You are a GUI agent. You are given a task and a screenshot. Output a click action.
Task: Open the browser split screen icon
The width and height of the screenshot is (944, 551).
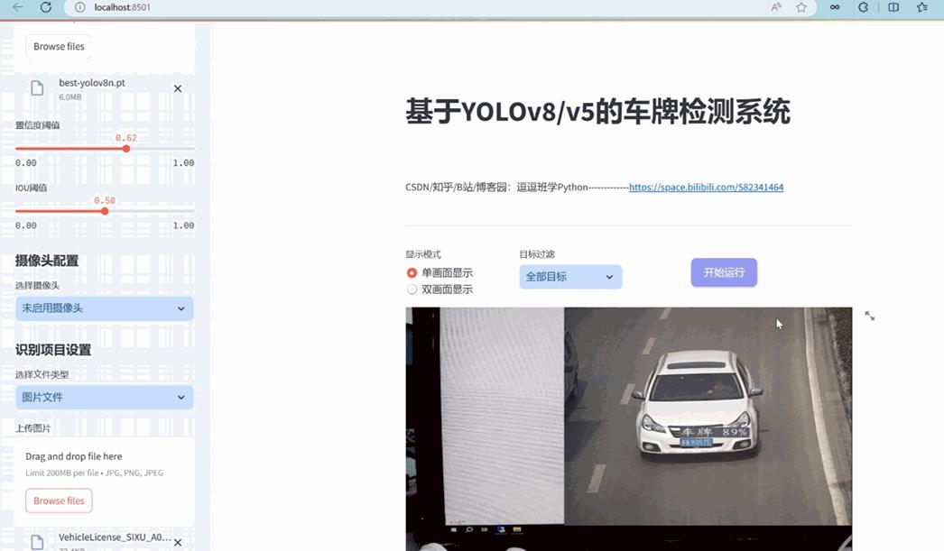(x=893, y=7)
